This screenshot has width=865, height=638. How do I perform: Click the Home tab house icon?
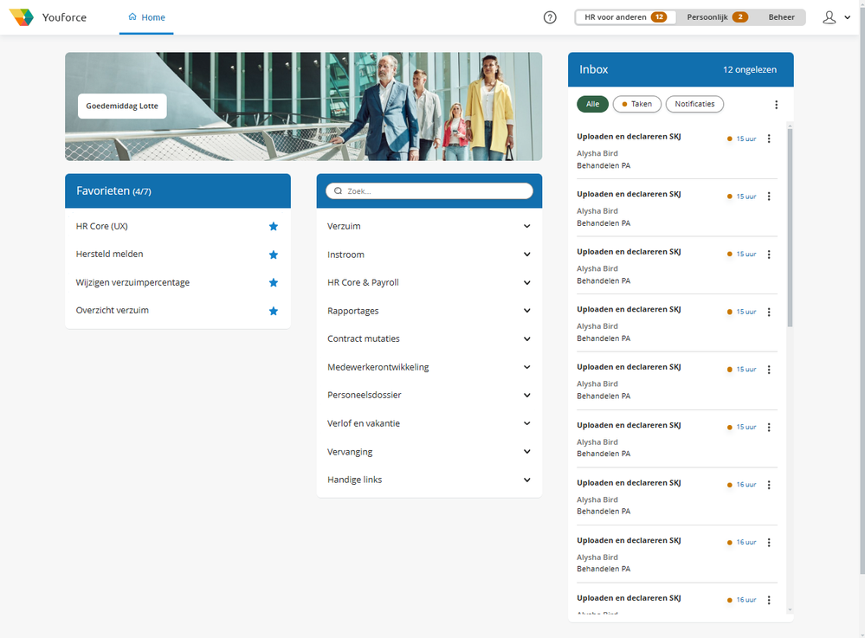point(132,16)
